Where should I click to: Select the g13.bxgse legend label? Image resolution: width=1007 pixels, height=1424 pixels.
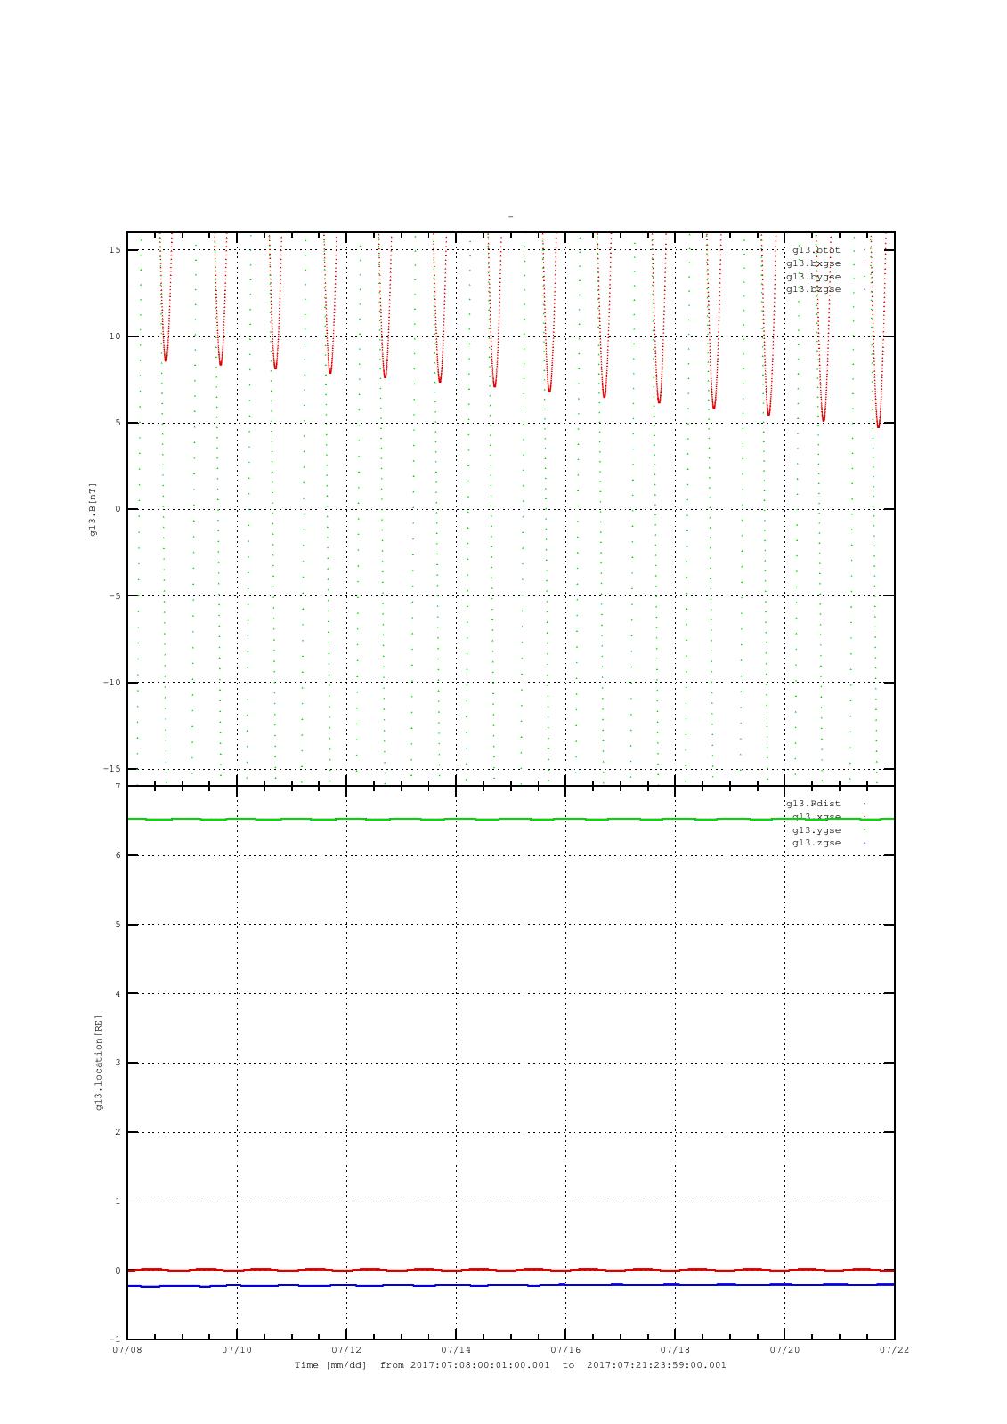click(x=813, y=263)
